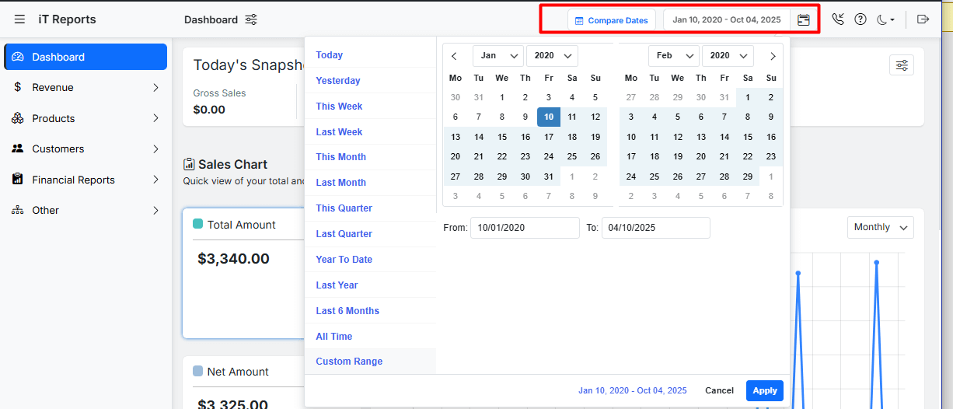Select the All Time preset
The width and height of the screenshot is (953, 409).
(x=370, y=337)
